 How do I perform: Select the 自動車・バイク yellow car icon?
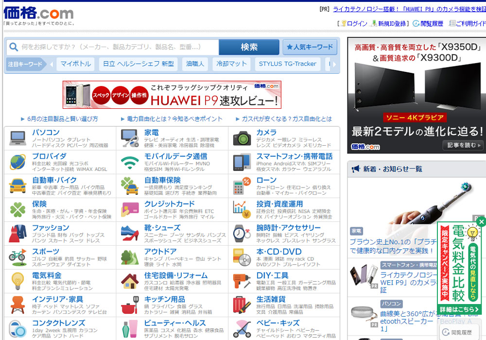(x=17, y=186)
